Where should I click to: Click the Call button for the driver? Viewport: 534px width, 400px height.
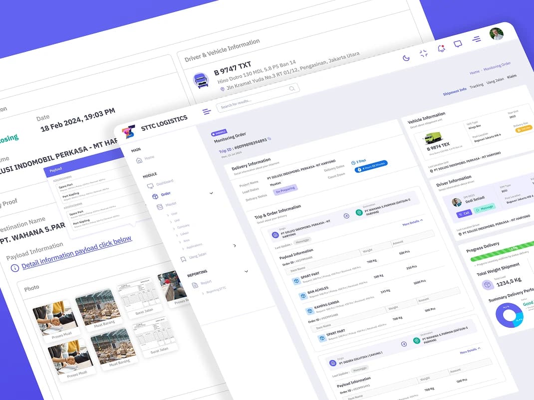click(x=464, y=213)
